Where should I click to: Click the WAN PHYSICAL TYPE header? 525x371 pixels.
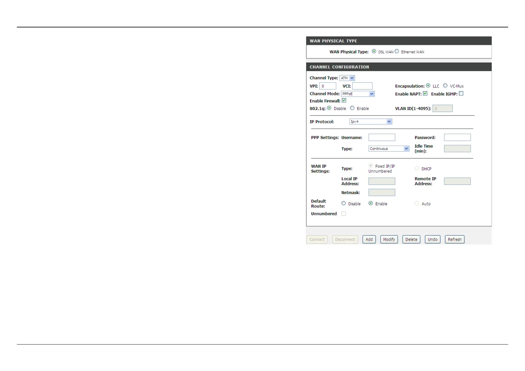pos(399,41)
